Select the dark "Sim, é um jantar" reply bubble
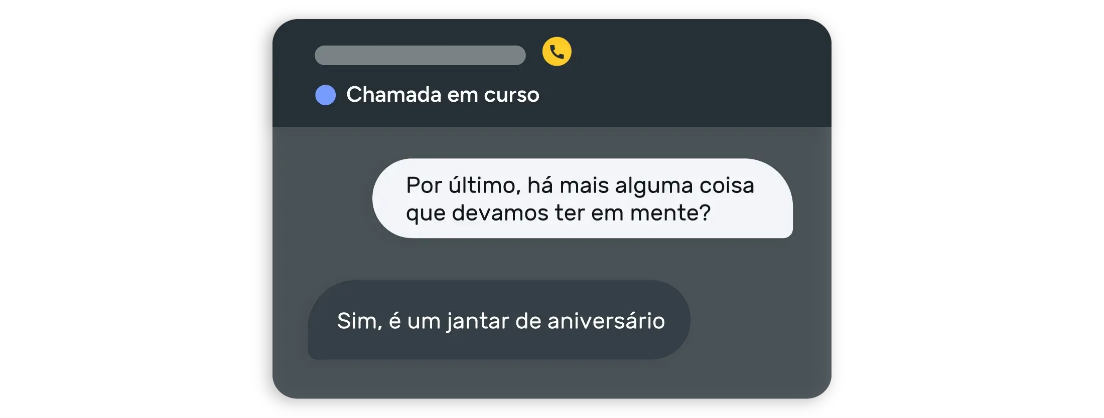1104x418 pixels. [x=499, y=320]
